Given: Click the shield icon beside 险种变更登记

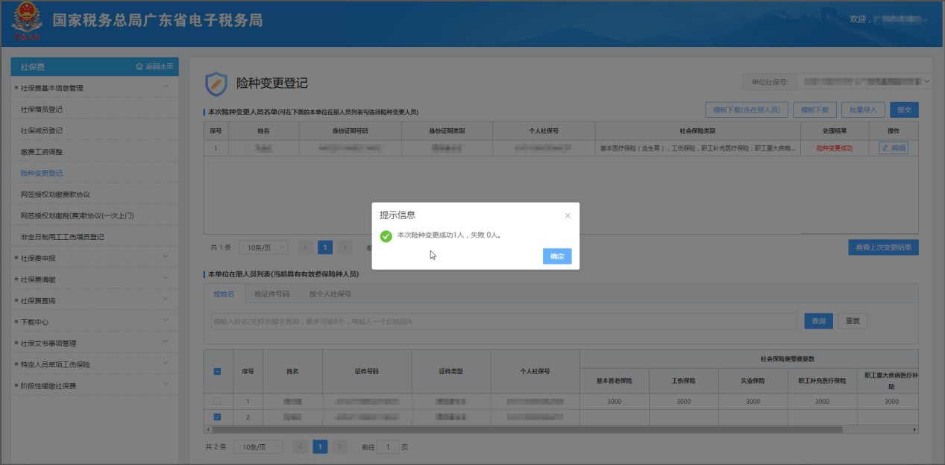Looking at the screenshot, I should click(x=216, y=83).
